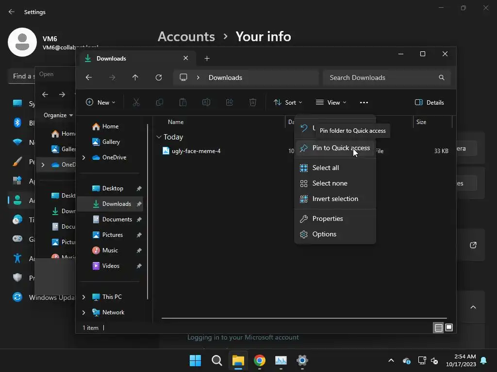Viewport: 497px width, 372px height.
Task: Open Windows Start menu
Action: (195, 360)
